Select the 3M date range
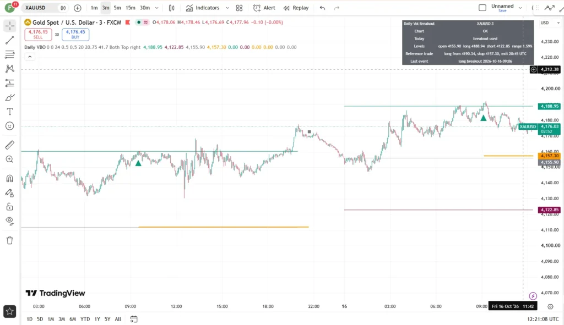Image resolution: width=564 pixels, height=325 pixels. 62,319
